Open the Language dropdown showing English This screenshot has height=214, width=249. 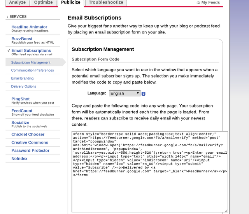pyautogui.click(x=124, y=93)
